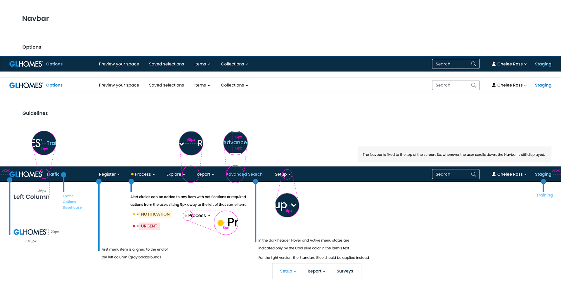The height and width of the screenshot is (281, 561).
Task: Click yellow dot next to NOTIFICATION
Action: point(134,214)
